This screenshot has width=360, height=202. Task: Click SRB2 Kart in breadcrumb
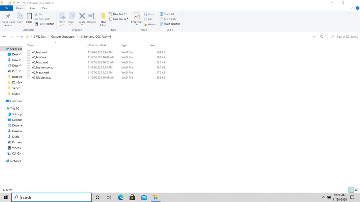point(40,36)
